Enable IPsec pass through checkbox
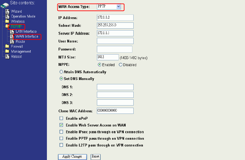245x160 pixels. [61, 132]
